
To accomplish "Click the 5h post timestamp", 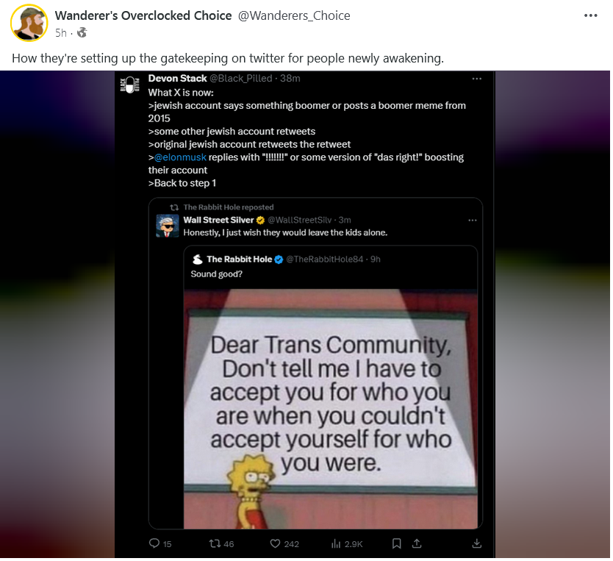I will click(60, 33).
